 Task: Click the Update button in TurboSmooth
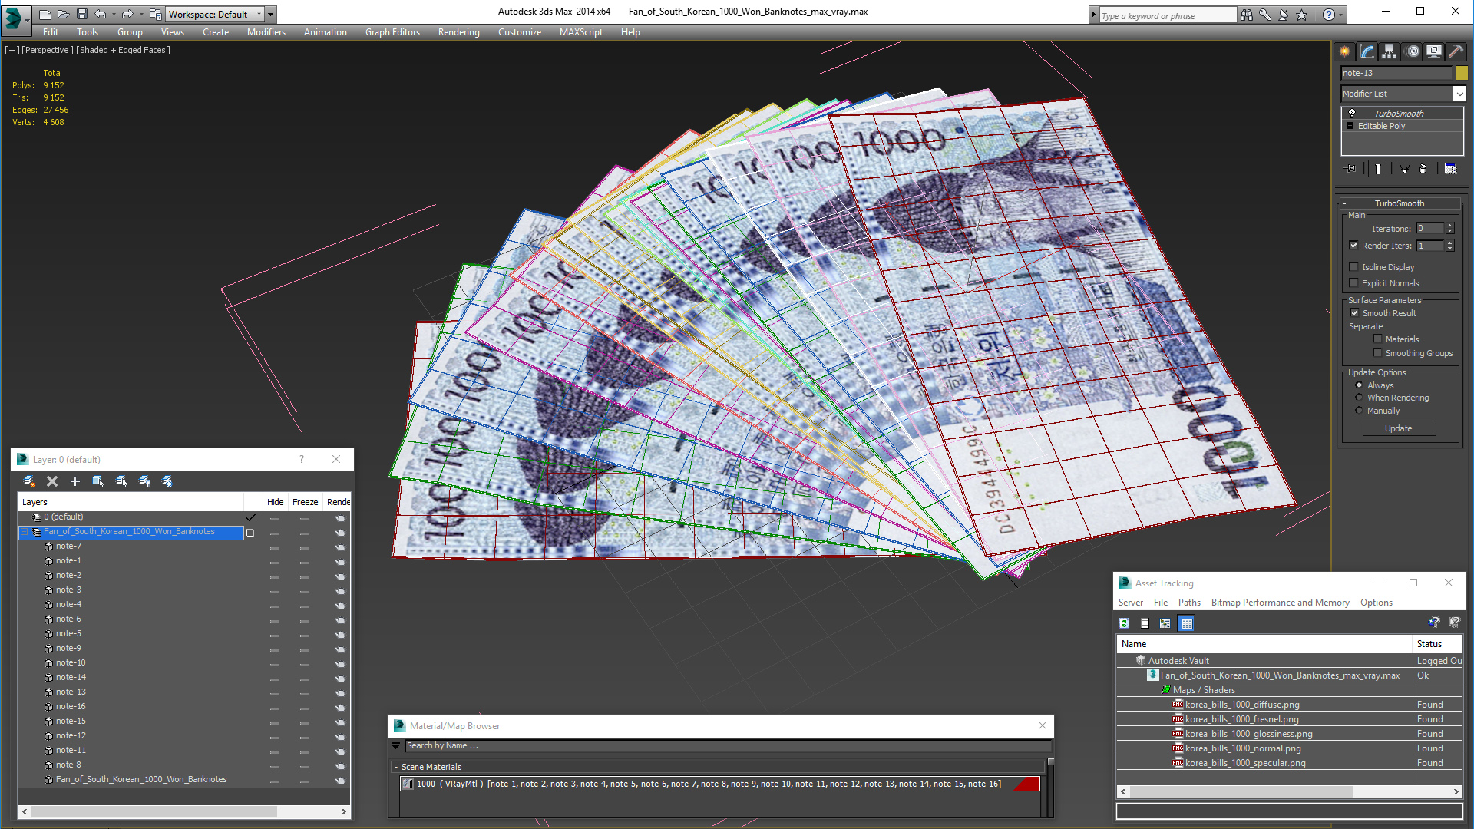[x=1399, y=428]
